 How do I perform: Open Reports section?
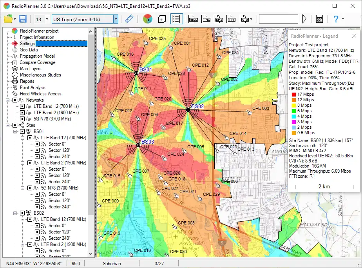27,81
